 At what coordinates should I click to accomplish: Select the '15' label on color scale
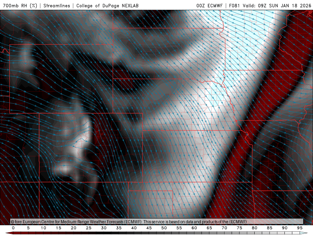[x=58, y=228]
